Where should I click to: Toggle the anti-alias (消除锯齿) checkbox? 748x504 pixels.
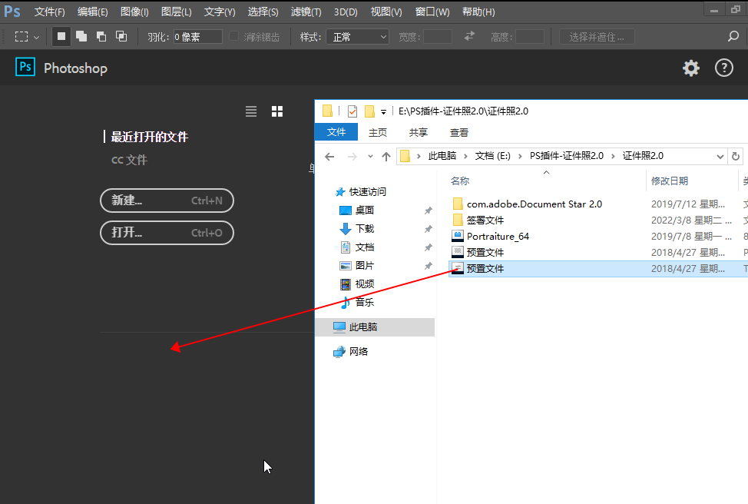click(x=233, y=36)
